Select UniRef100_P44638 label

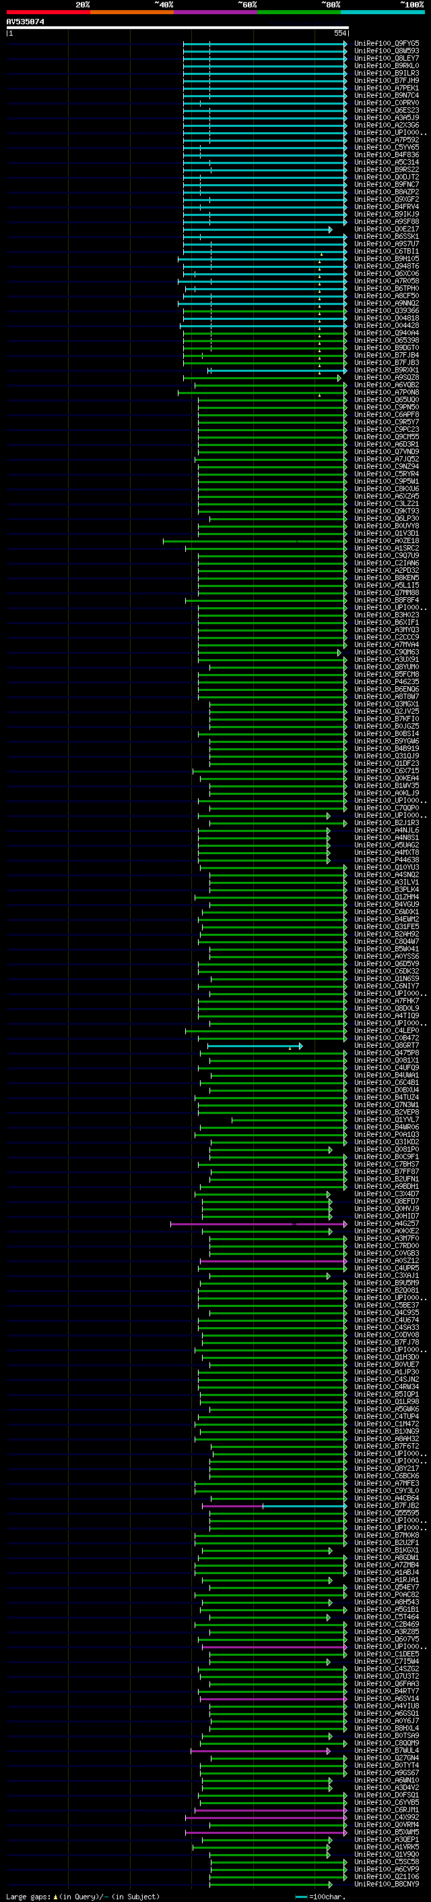pyautogui.click(x=387, y=860)
